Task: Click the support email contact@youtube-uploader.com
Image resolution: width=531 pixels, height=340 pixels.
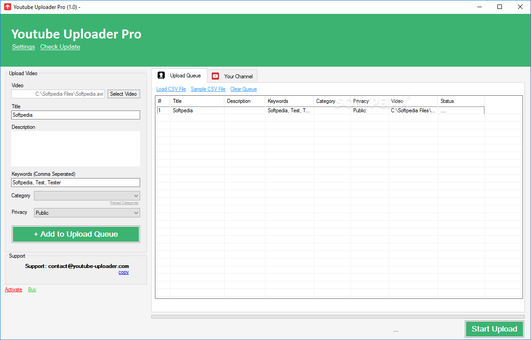Action: (88, 266)
